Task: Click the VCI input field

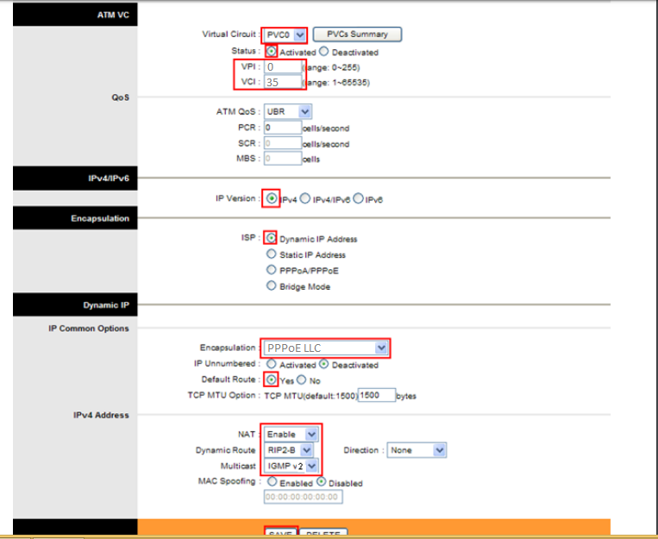Action: (x=282, y=82)
